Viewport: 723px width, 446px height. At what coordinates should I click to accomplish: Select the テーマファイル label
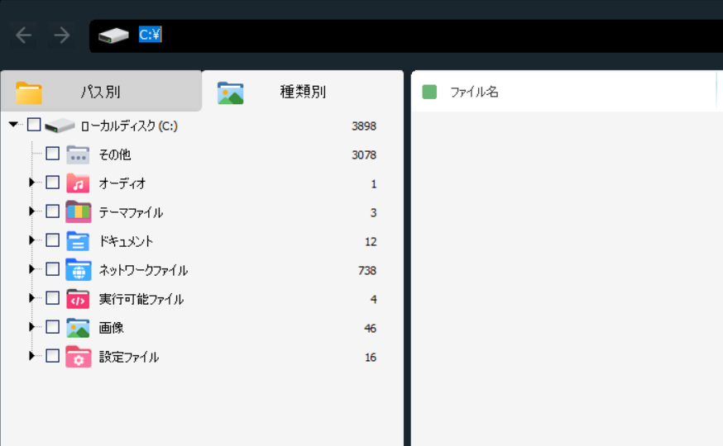[131, 212]
